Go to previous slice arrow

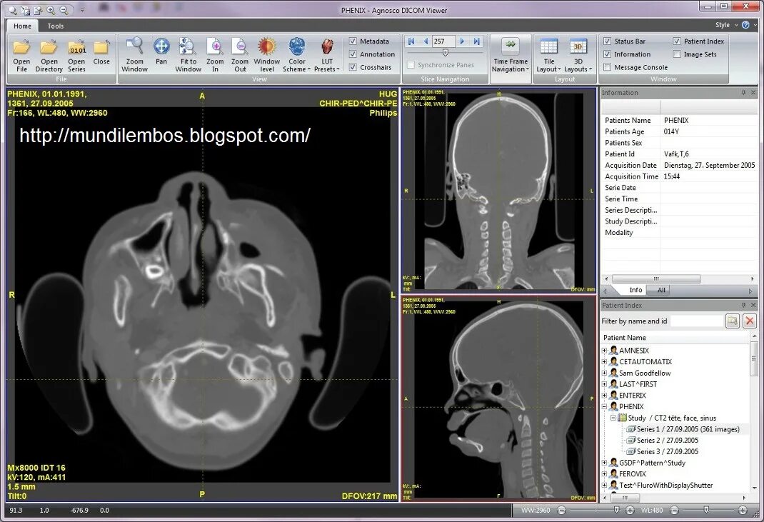click(x=426, y=41)
